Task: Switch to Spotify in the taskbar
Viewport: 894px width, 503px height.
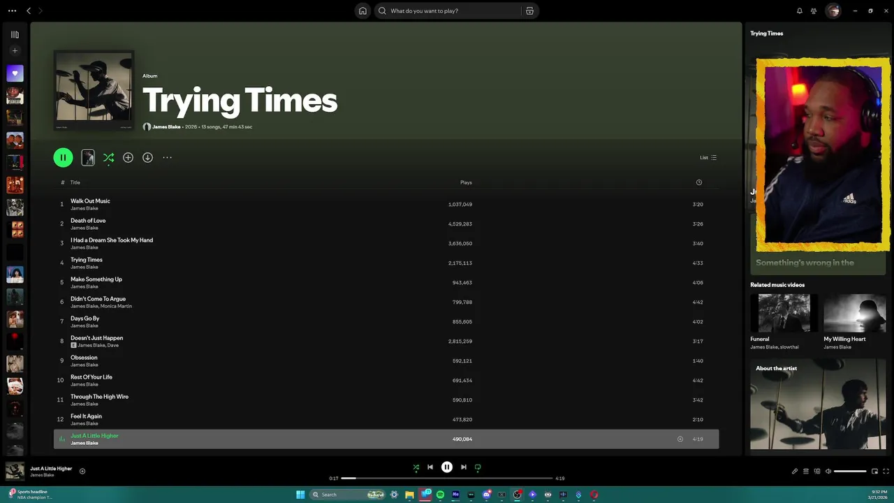Action: (440, 495)
